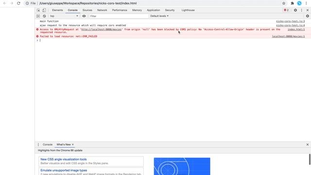Reload the page with browser refresh icon
The width and height of the screenshot is (311, 175).
18,3
